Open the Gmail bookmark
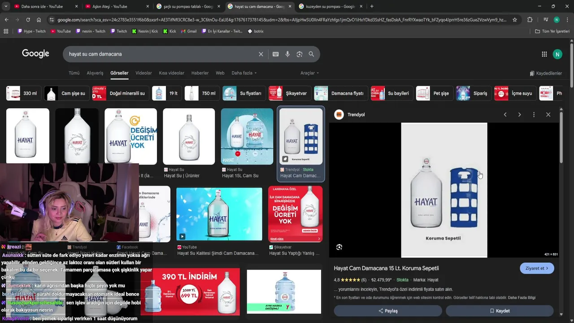Screen dimensions: 574x323 coord(188,31)
